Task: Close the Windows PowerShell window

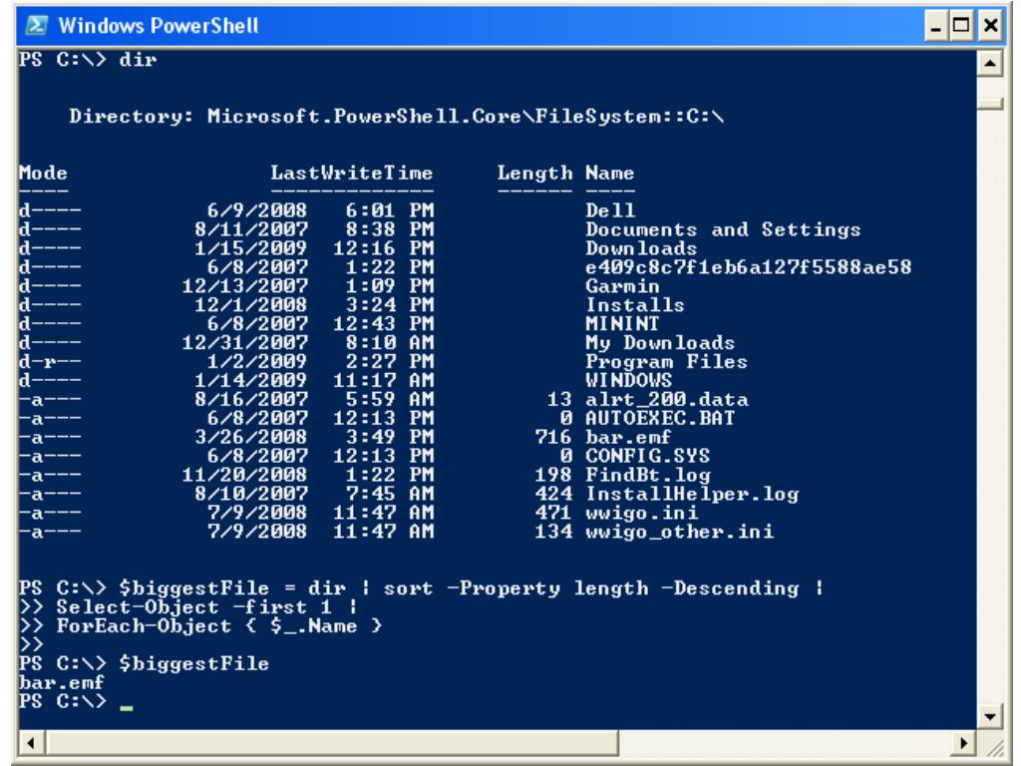Action: 990,26
